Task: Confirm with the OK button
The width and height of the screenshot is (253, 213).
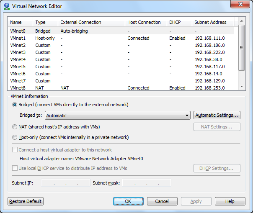Action: [x=128, y=201]
